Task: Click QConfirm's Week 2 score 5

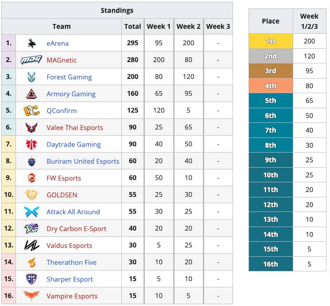Action: (188, 110)
